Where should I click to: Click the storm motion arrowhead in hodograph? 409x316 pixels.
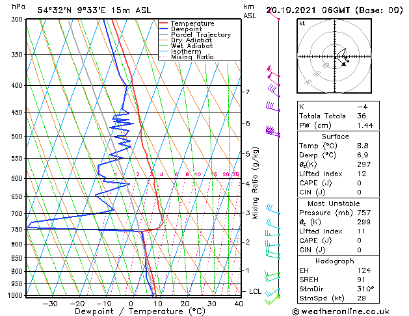344,64
